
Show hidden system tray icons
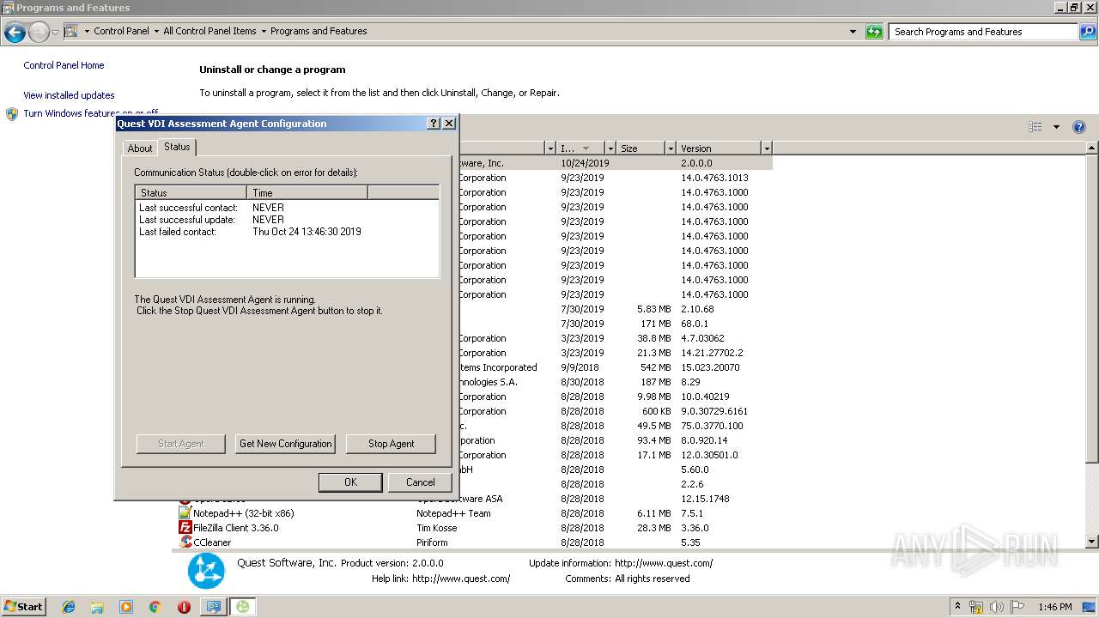[x=957, y=607]
